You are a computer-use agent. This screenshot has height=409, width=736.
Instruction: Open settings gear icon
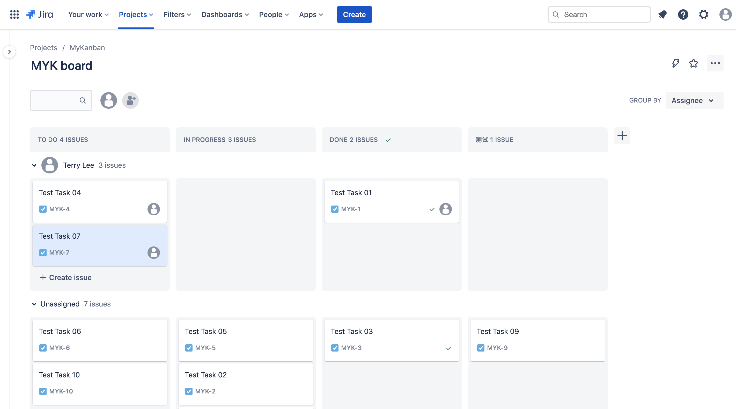pyautogui.click(x=703, y=14)
